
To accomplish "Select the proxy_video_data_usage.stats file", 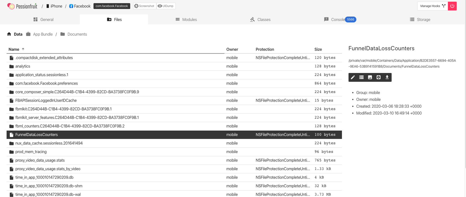I will tap(40, 160).
